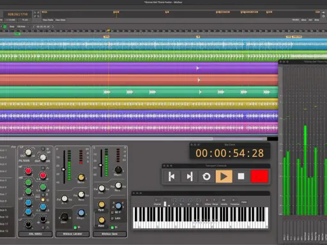Click the pitch bend slider on virtual keyboard
The width and height of the screenshot is (327, 245).
tap(165, 202)
